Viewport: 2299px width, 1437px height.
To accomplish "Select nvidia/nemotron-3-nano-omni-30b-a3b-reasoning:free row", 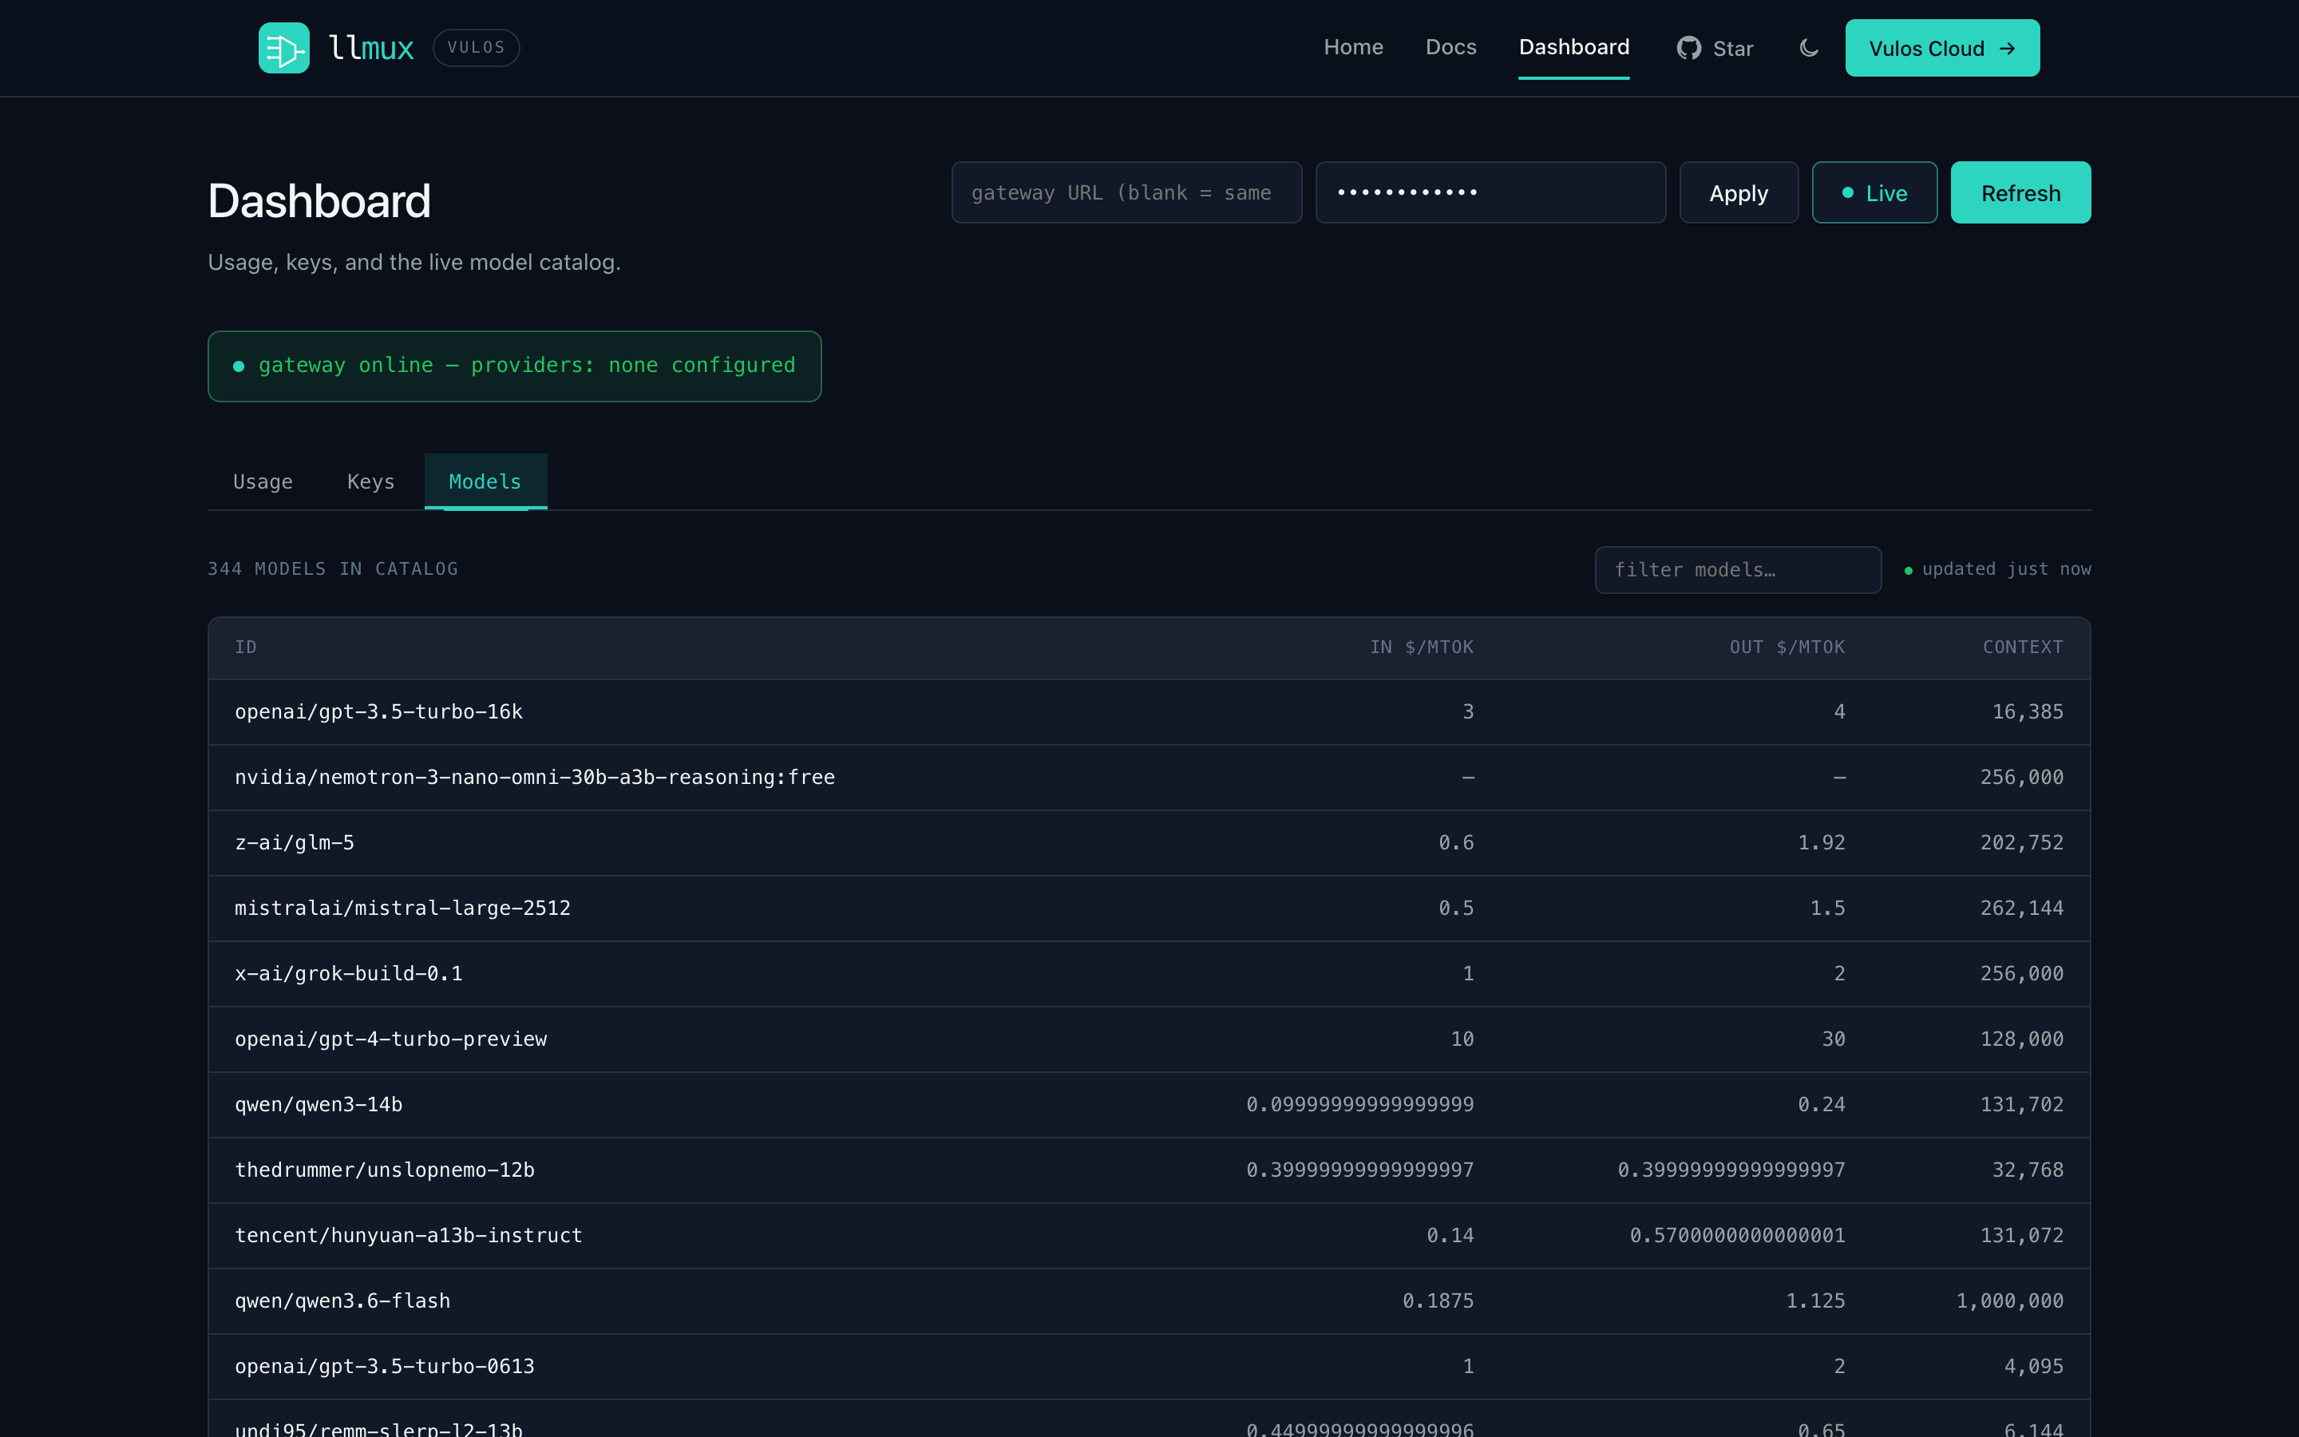I will pyautogui.click(x=1149, y=778).
